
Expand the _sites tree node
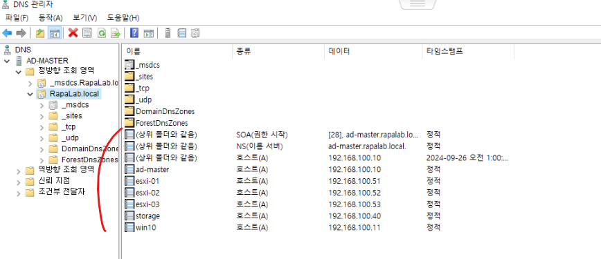pos(42,116)
